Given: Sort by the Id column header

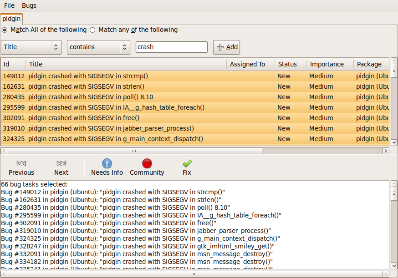Looking at the screenshot, I should click(13, 64).
